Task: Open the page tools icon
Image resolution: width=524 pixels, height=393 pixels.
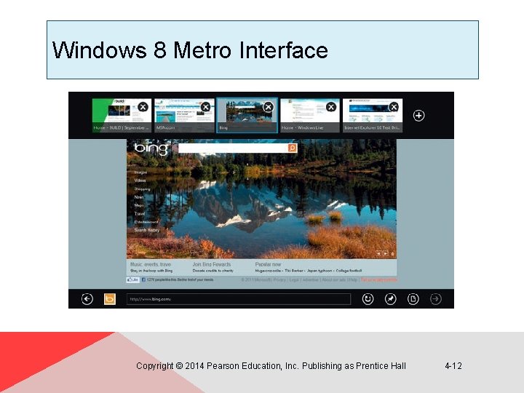Action: [413, 299]
